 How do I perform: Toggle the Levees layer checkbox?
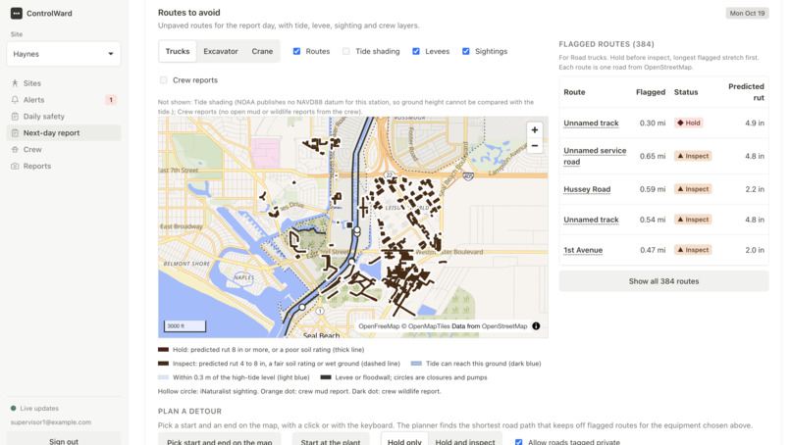(416, 51)
